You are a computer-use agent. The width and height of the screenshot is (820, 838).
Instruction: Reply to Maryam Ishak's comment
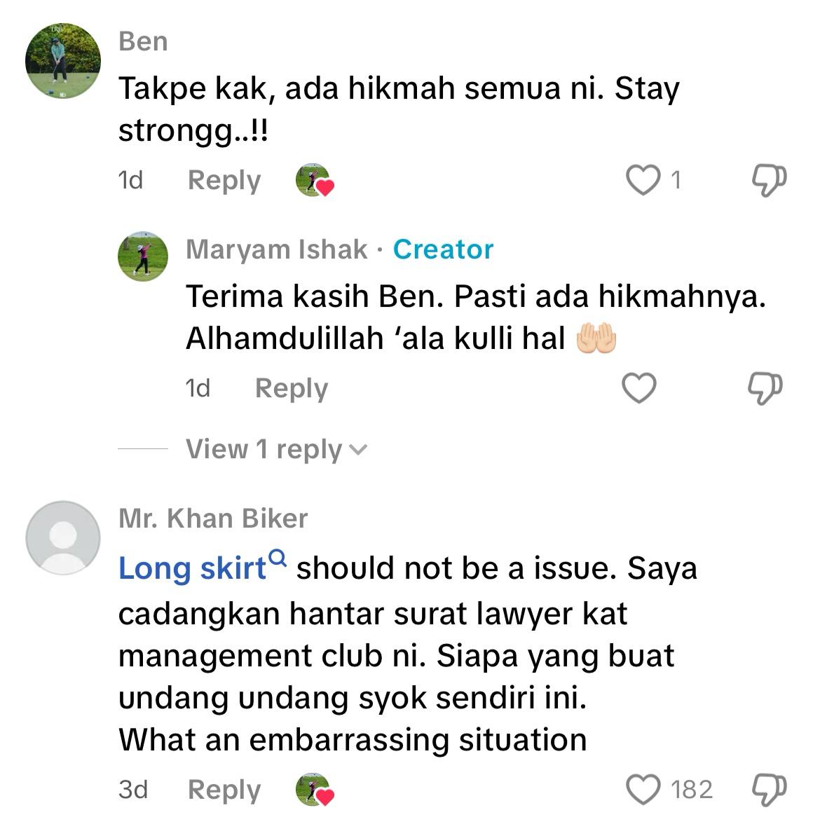[292, 389]
